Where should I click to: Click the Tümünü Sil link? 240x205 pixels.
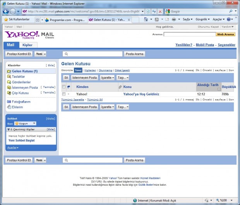[95, 100]
